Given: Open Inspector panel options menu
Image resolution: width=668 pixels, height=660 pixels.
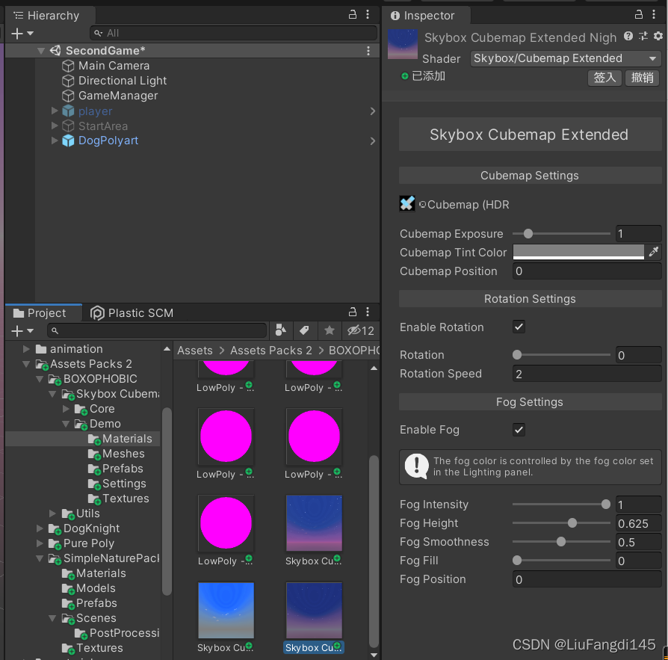Looking at the screenshot, I should 654,14.
